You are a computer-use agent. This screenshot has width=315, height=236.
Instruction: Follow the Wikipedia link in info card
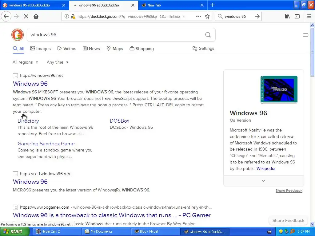coord(266,169)
